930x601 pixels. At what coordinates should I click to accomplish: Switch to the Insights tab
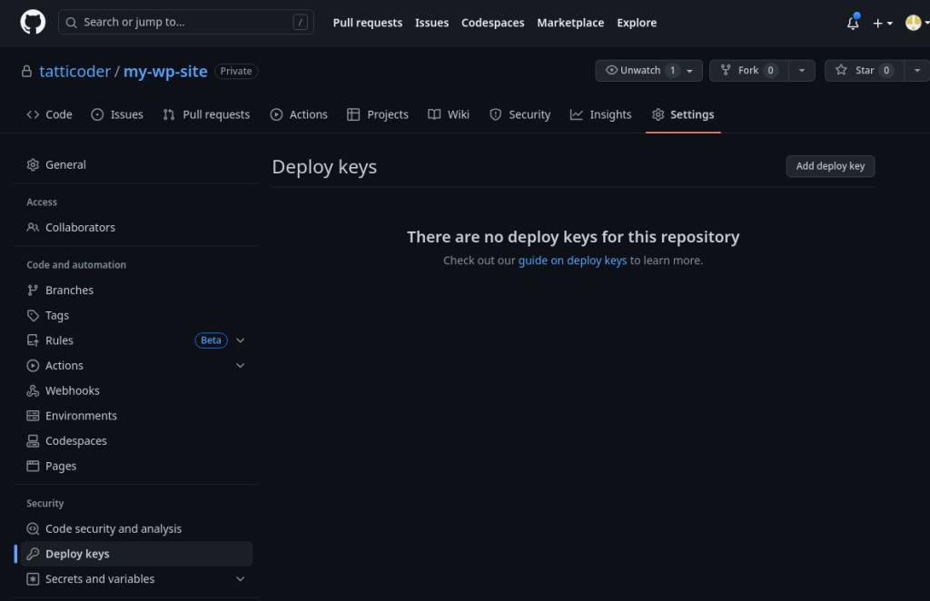coord(601,114)
